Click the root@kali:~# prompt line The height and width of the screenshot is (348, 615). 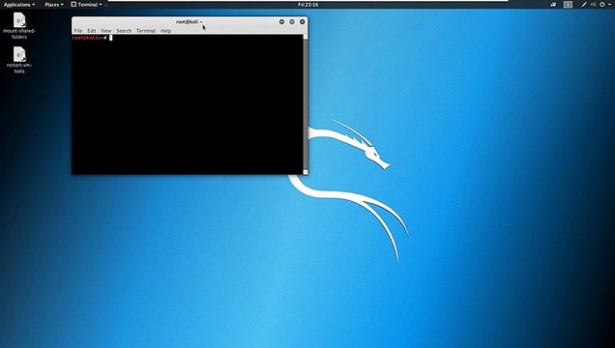(90, 38)
